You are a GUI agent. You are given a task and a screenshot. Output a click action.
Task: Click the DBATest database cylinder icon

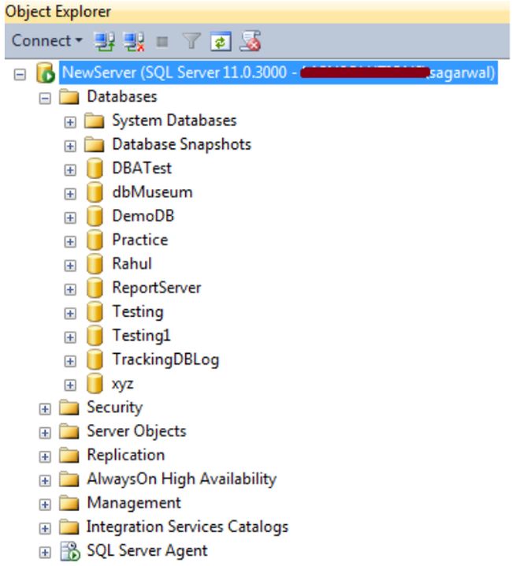tap(95, 168)
